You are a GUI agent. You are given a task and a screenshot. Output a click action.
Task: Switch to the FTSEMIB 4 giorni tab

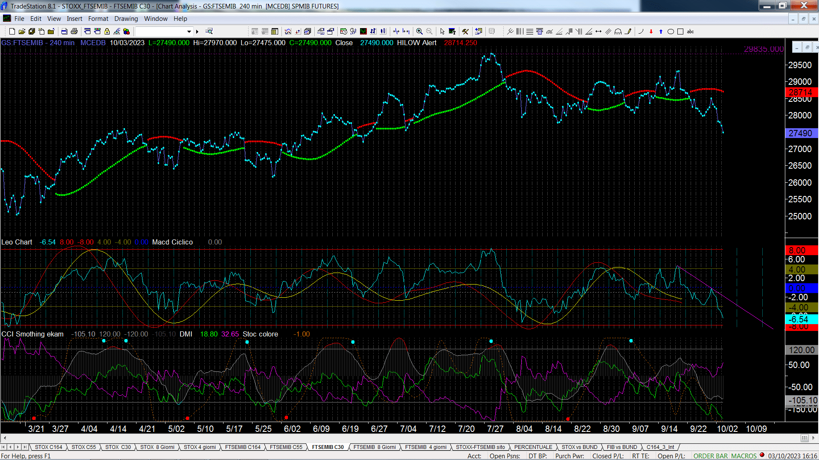pyautogui.click(x=426, y=447)
